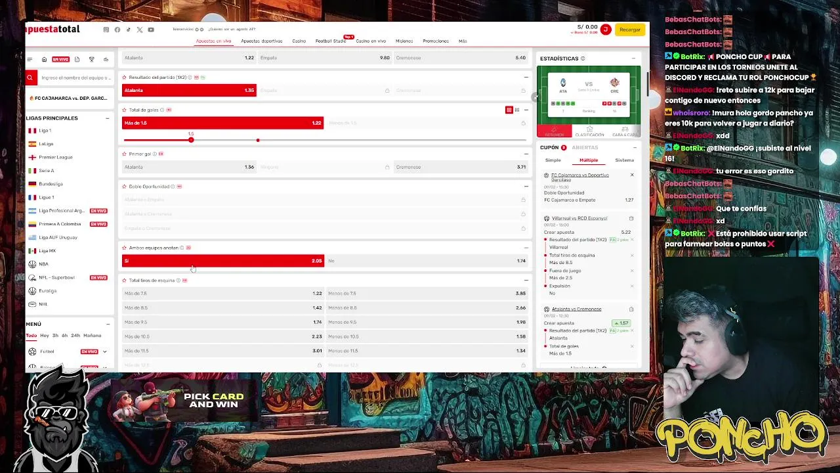Delete the Villarreal vs RCD Espanyol bet with trash icon
The image size is (840, 473).
[631, 218]
